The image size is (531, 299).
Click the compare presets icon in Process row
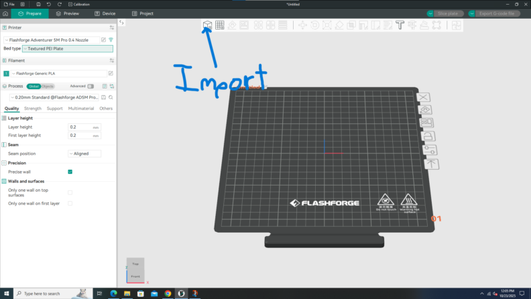pos(112,86)
